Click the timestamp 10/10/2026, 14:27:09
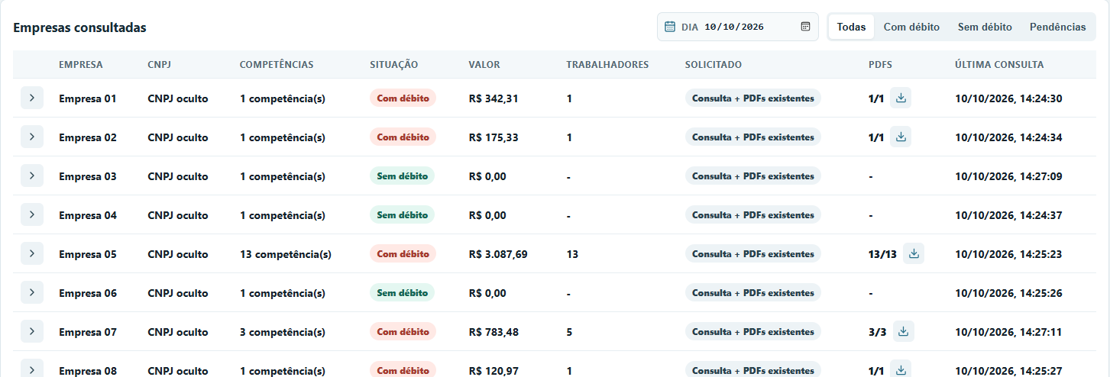The height and width of the screenshot is (377, 1110). tap(1008, 176)
